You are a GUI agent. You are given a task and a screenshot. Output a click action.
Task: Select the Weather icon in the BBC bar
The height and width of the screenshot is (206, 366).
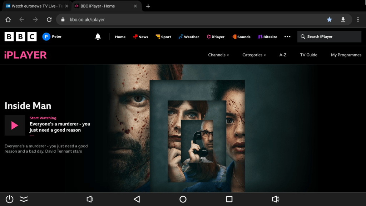click(x=180, y=36)
